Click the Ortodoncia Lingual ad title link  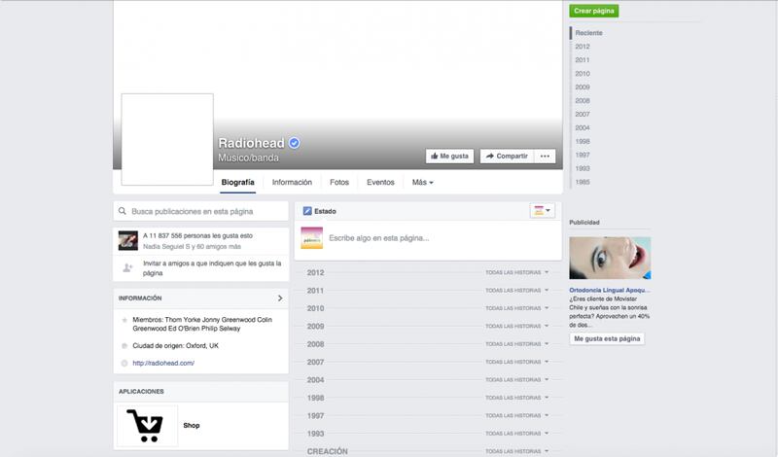pyautogui.click(x=610, y=290)
